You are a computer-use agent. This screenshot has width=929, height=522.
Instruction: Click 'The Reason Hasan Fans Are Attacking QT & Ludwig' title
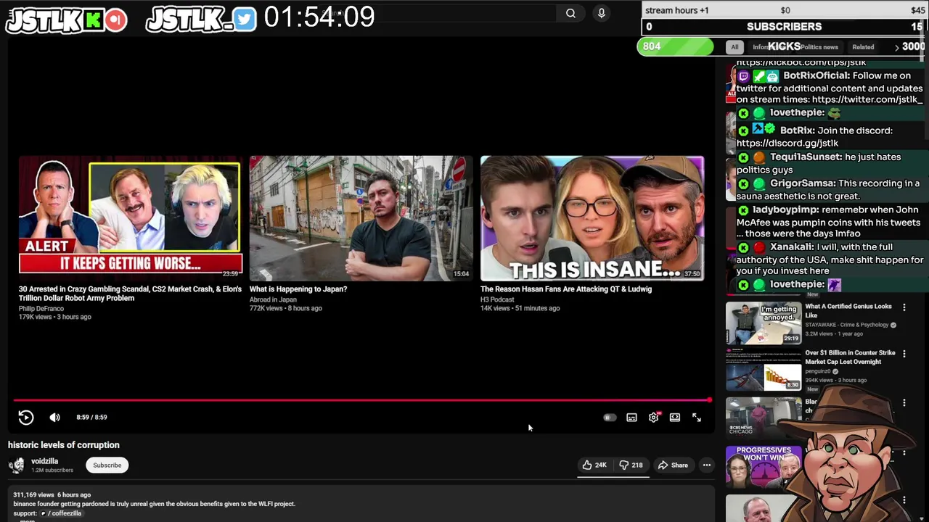pyautogui.click(x=566, y=289)
